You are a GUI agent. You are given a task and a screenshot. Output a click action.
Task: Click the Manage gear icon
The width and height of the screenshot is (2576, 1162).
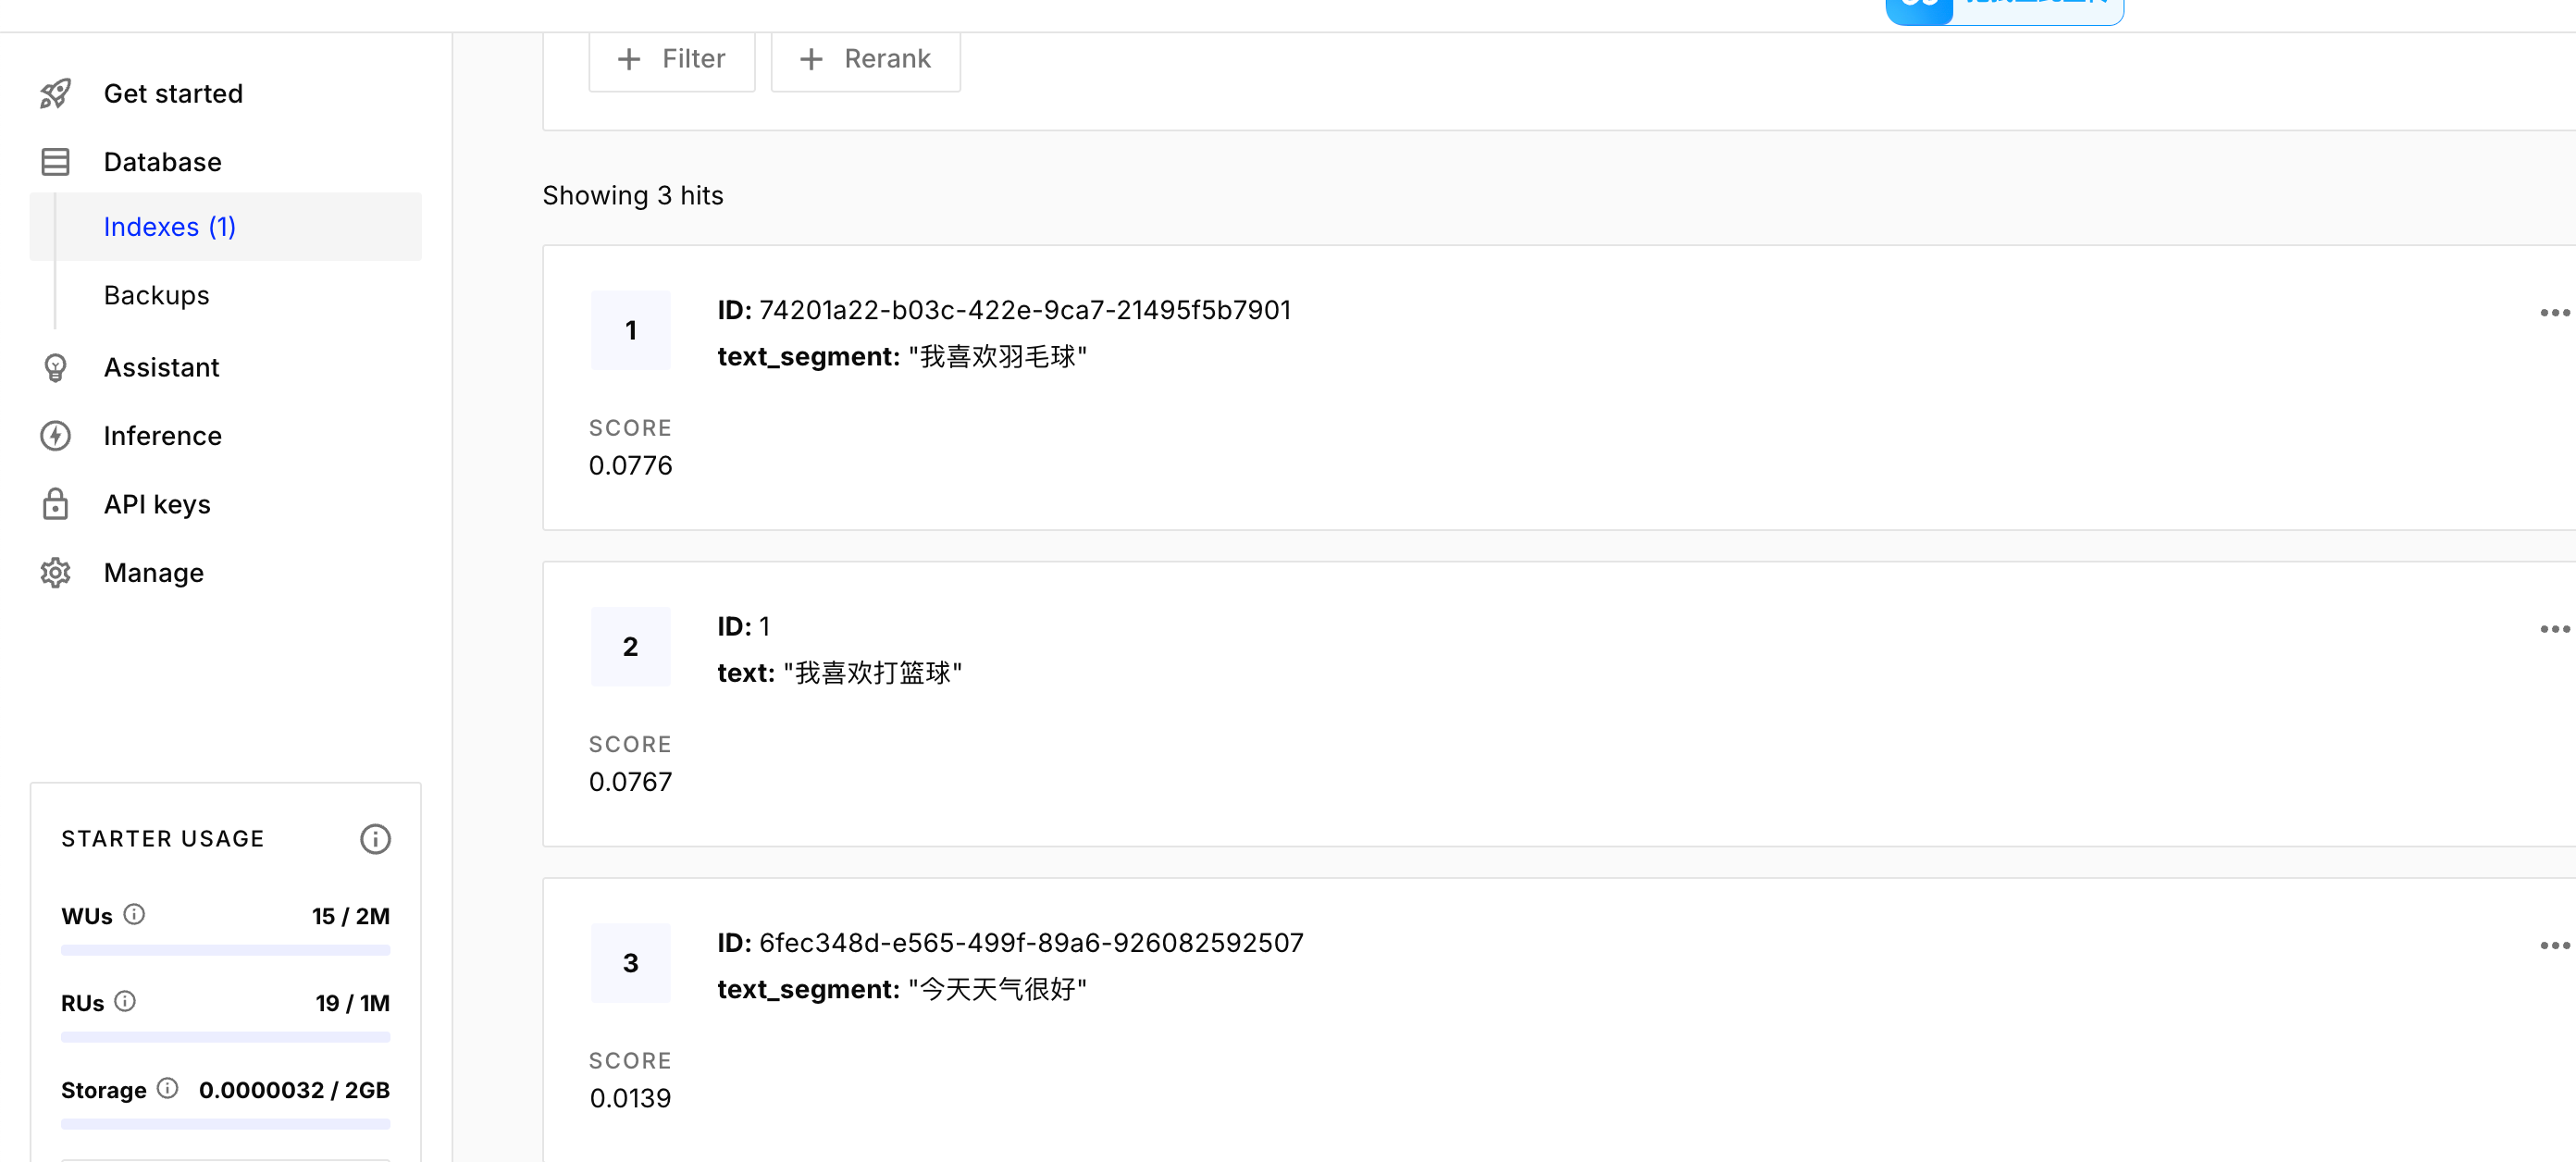point(55,573)
